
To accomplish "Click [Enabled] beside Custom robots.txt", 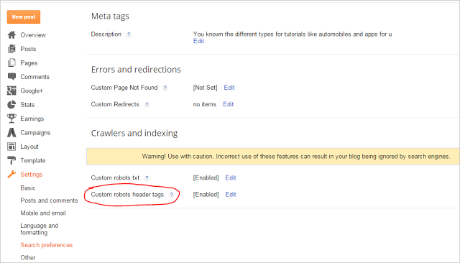I will pos(206,178).
